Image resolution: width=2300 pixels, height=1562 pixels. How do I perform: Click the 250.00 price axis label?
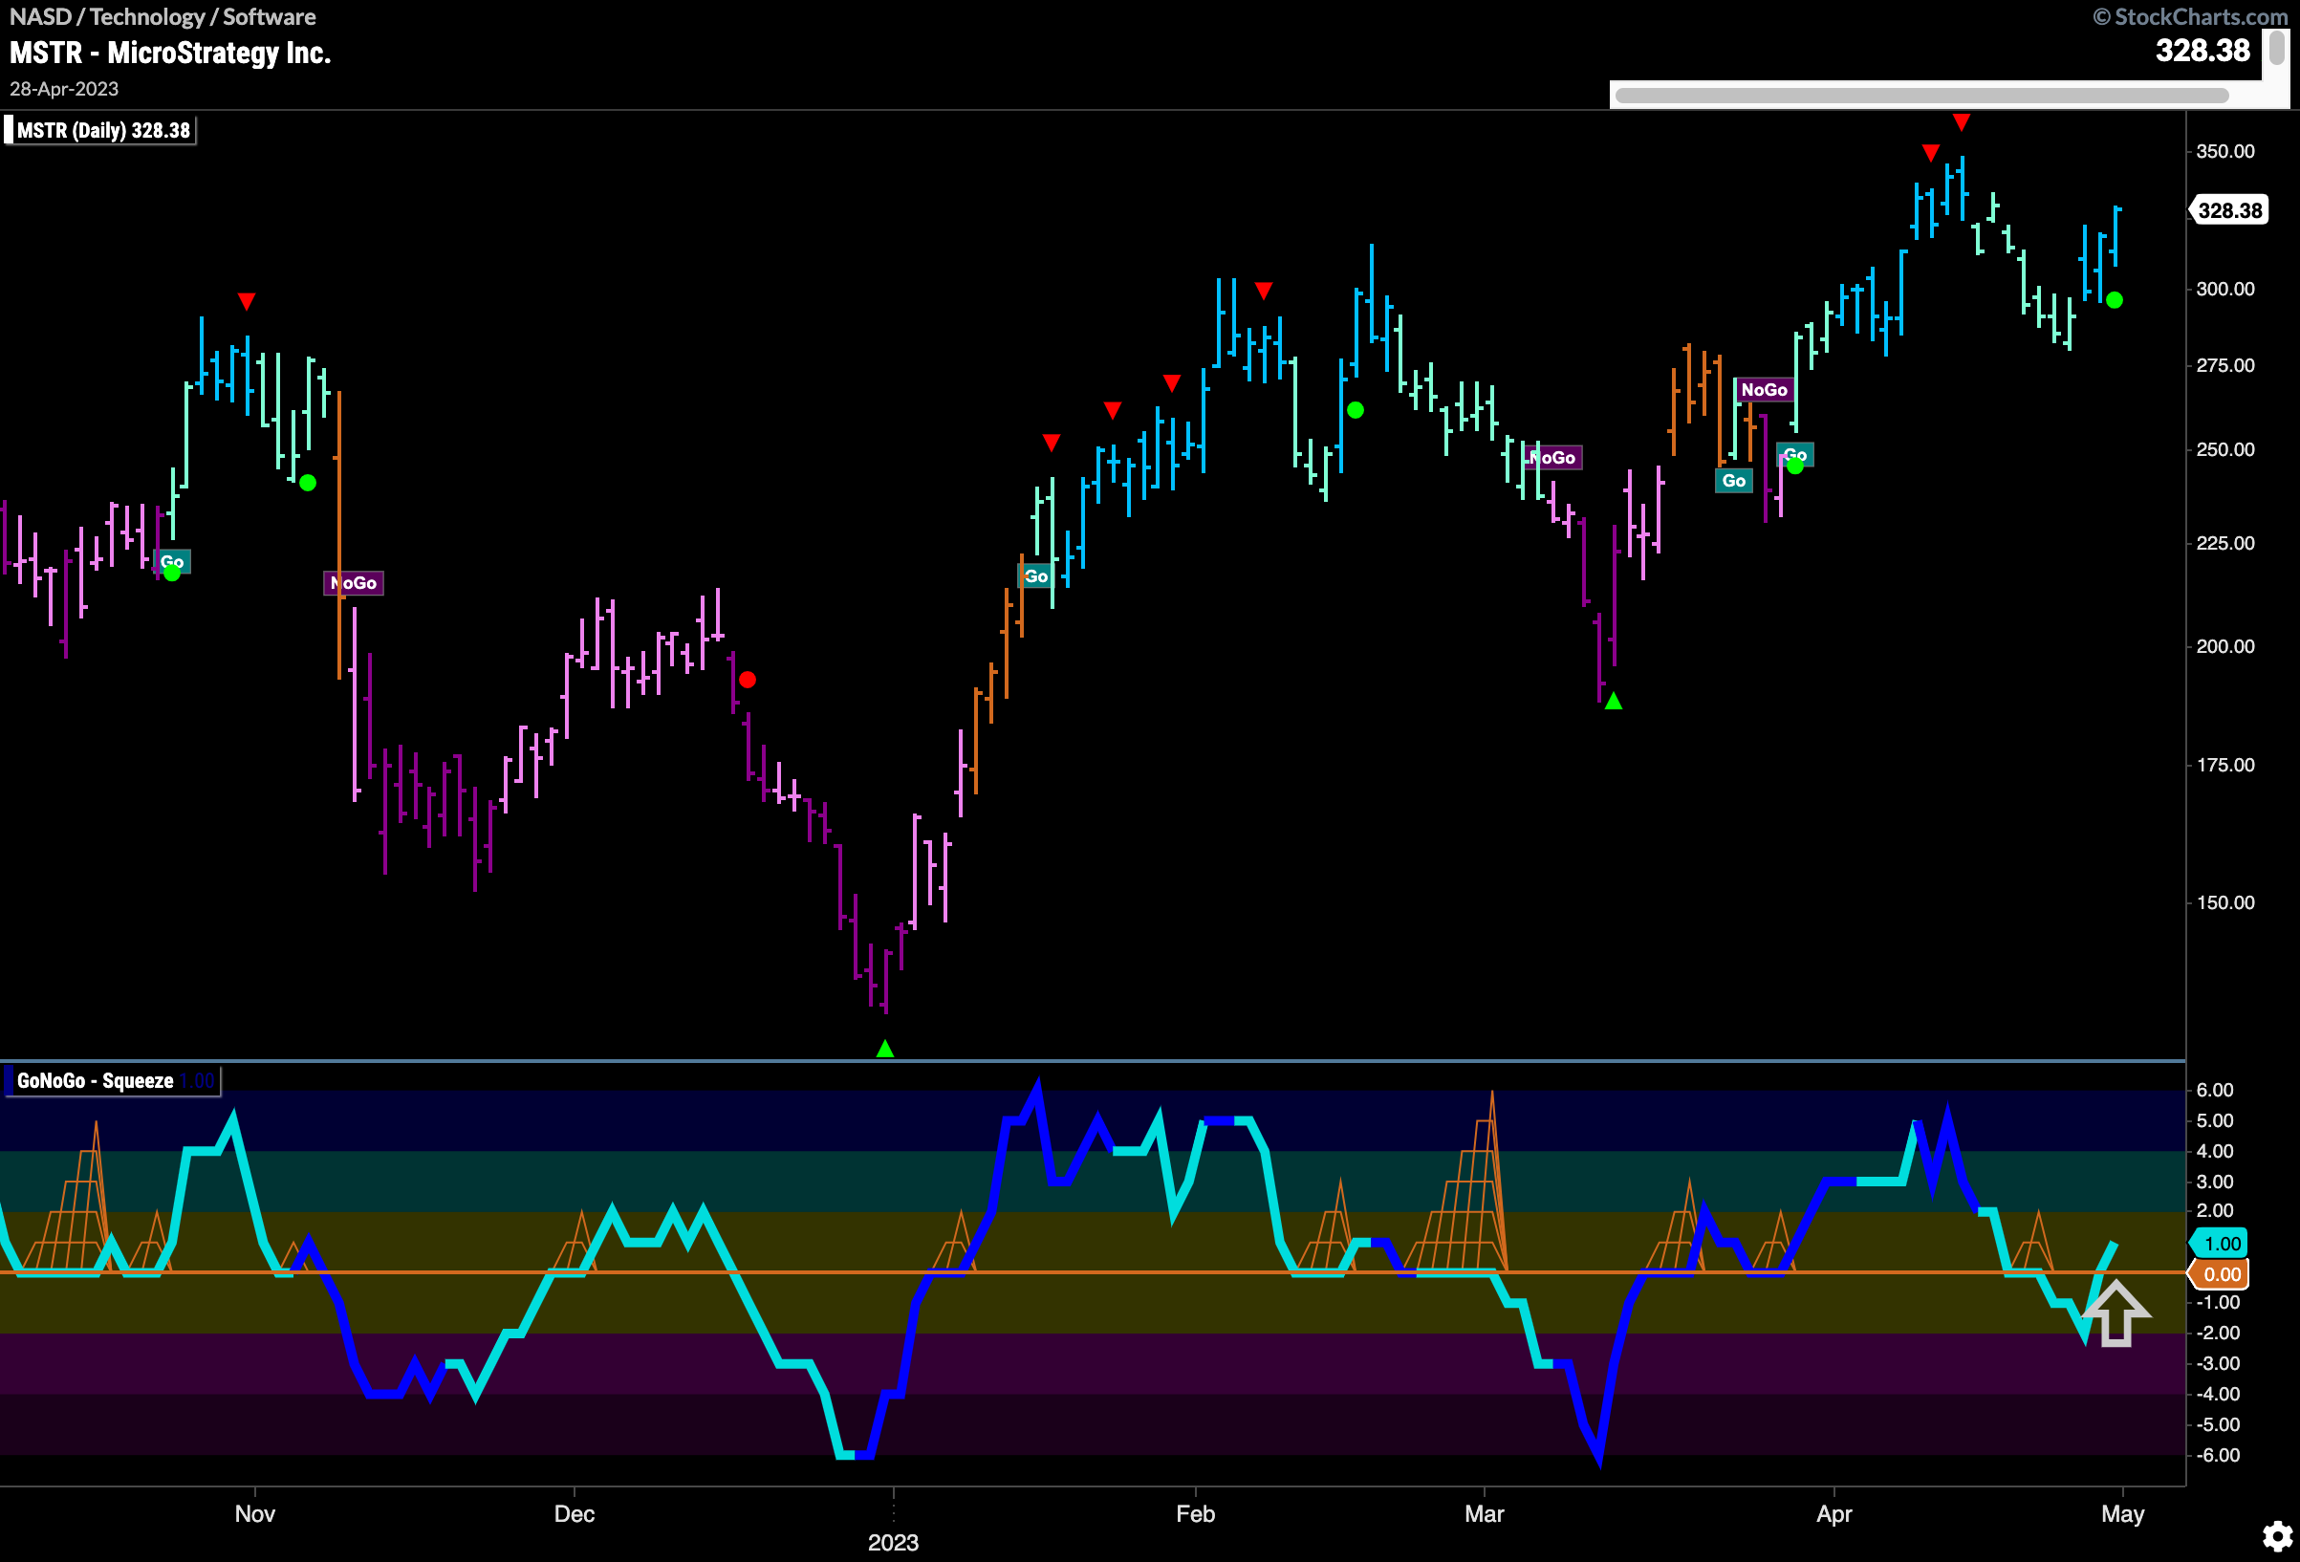2224,449
